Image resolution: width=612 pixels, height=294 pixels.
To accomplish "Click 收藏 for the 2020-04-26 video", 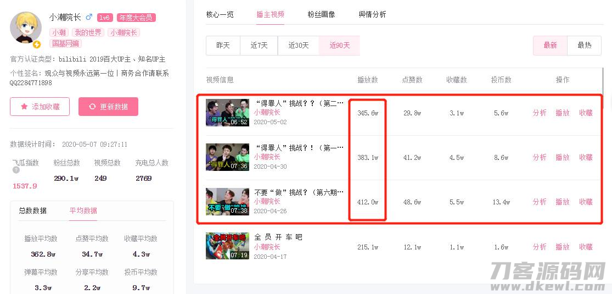I will click(586, 202).
